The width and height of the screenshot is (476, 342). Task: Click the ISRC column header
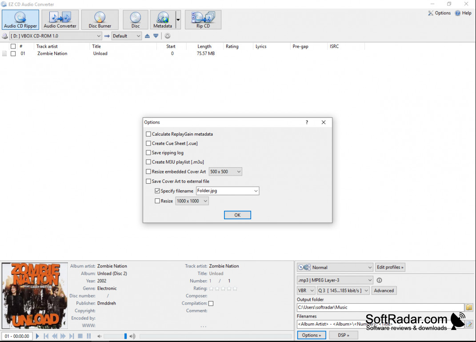[x=334, y=46]
